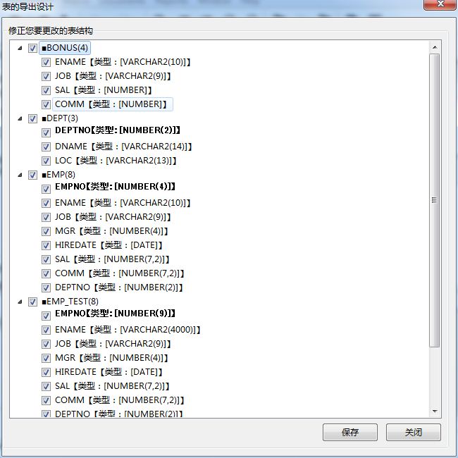Select the BONUS(4) table node
Screen dimensions: 458x458
[65, 48]
